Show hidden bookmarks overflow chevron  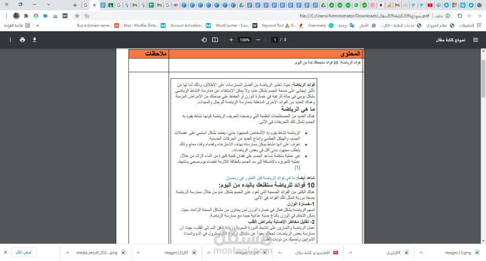point(38,25)
